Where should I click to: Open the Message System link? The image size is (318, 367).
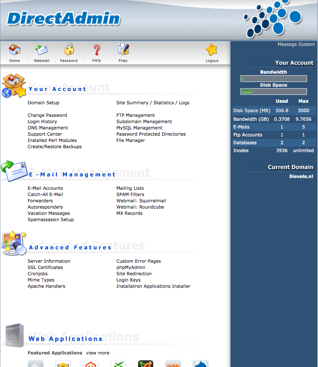(296, 44)
